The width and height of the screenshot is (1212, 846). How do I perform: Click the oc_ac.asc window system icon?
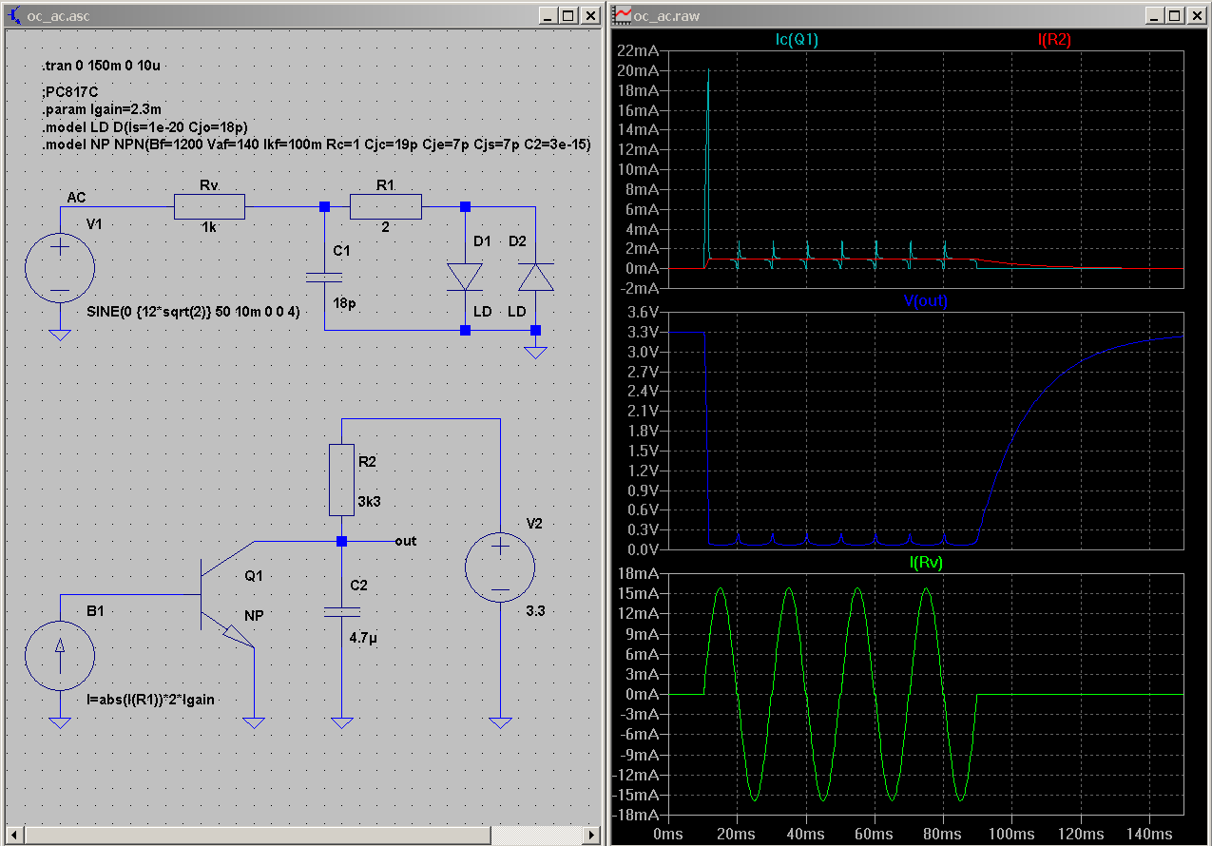pos(14,15)
